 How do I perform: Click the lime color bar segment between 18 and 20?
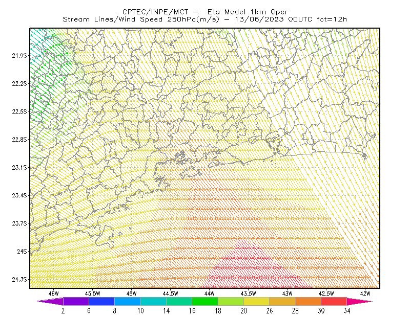pyautogui.click(x=231, y=301)
